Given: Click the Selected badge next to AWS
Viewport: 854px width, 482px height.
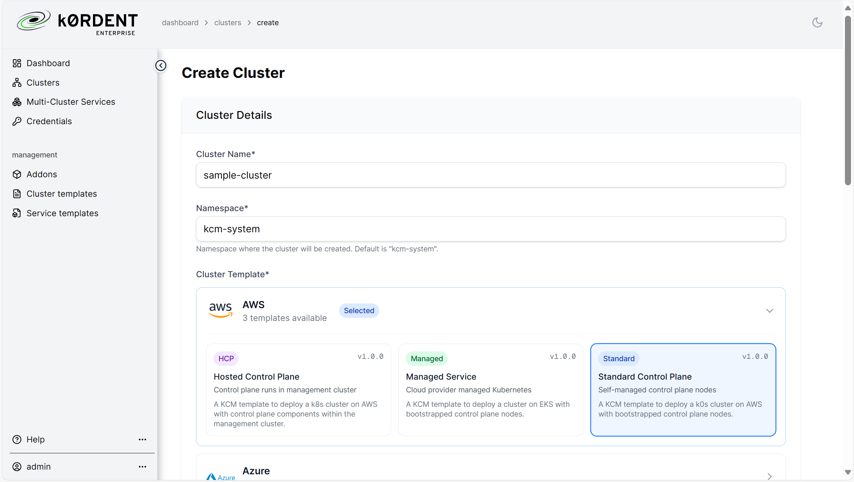Looking at the screenshot, I should pos(359,310).
